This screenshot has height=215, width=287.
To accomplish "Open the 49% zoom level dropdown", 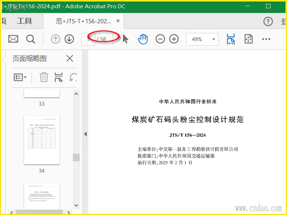I will pyautogui.click(x=202, y=39).
